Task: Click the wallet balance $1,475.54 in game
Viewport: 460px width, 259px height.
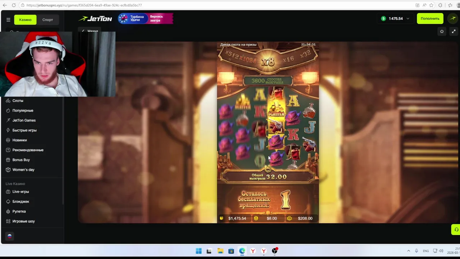Action: point(233,218)
